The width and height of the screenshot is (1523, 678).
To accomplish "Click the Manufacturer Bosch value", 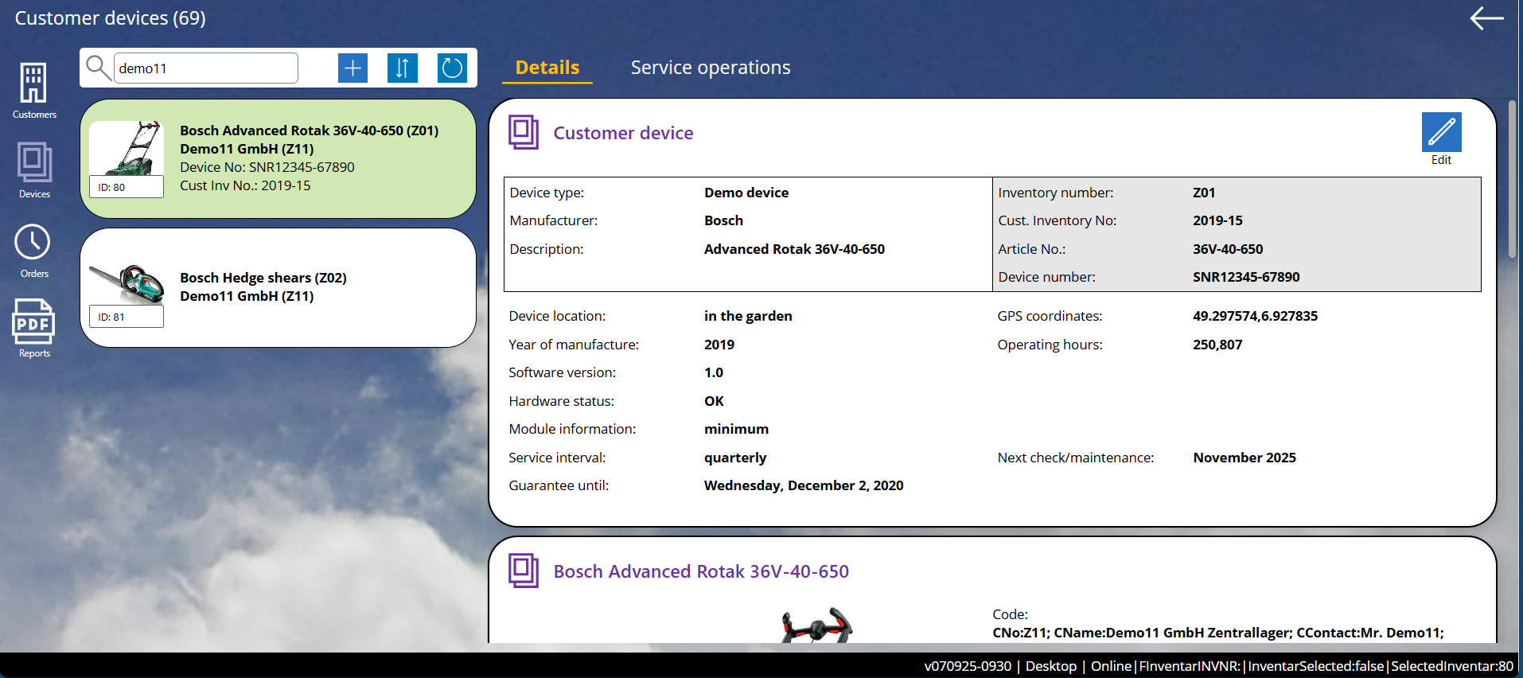I will 723,220.
